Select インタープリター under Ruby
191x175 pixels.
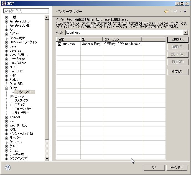[x=25, y=92]
